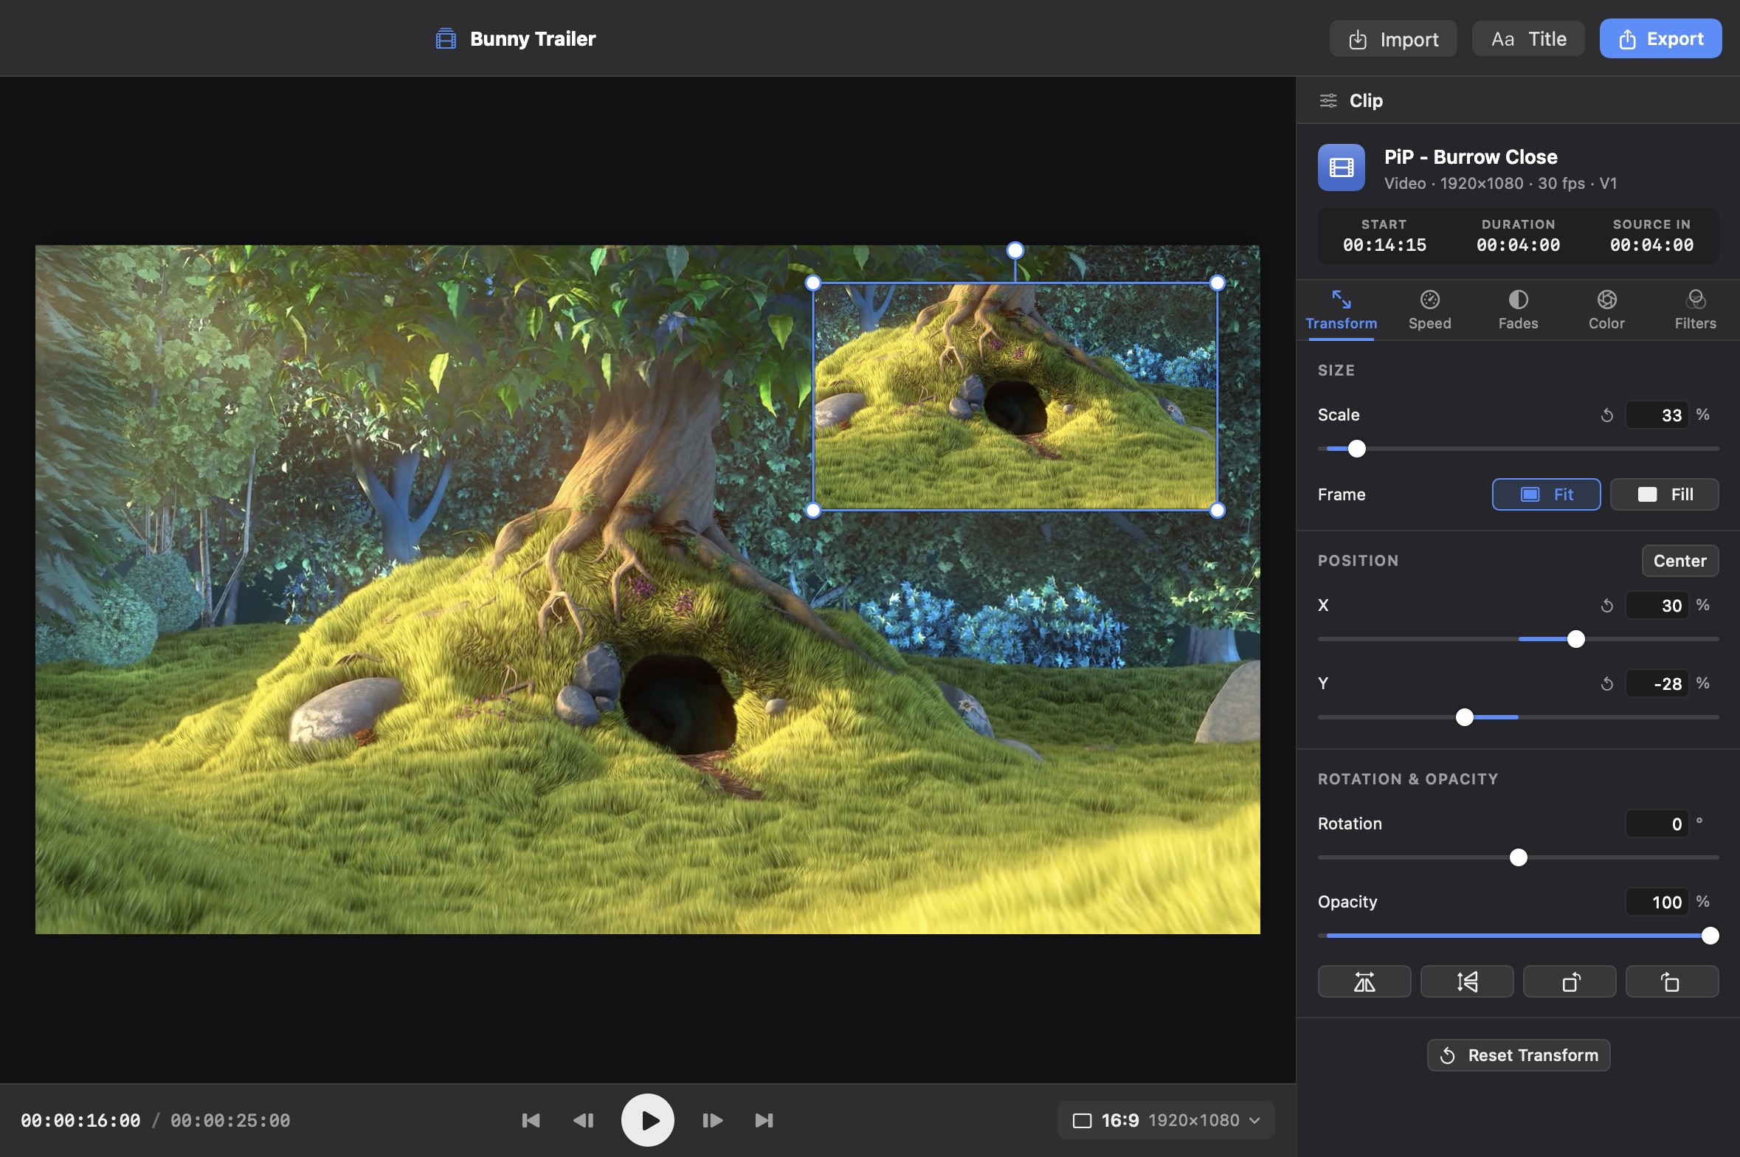This screenshot has width=1740, height=1157.
Task: Click the current timecode 00:00:16:00
Action: click(80, 1121)
